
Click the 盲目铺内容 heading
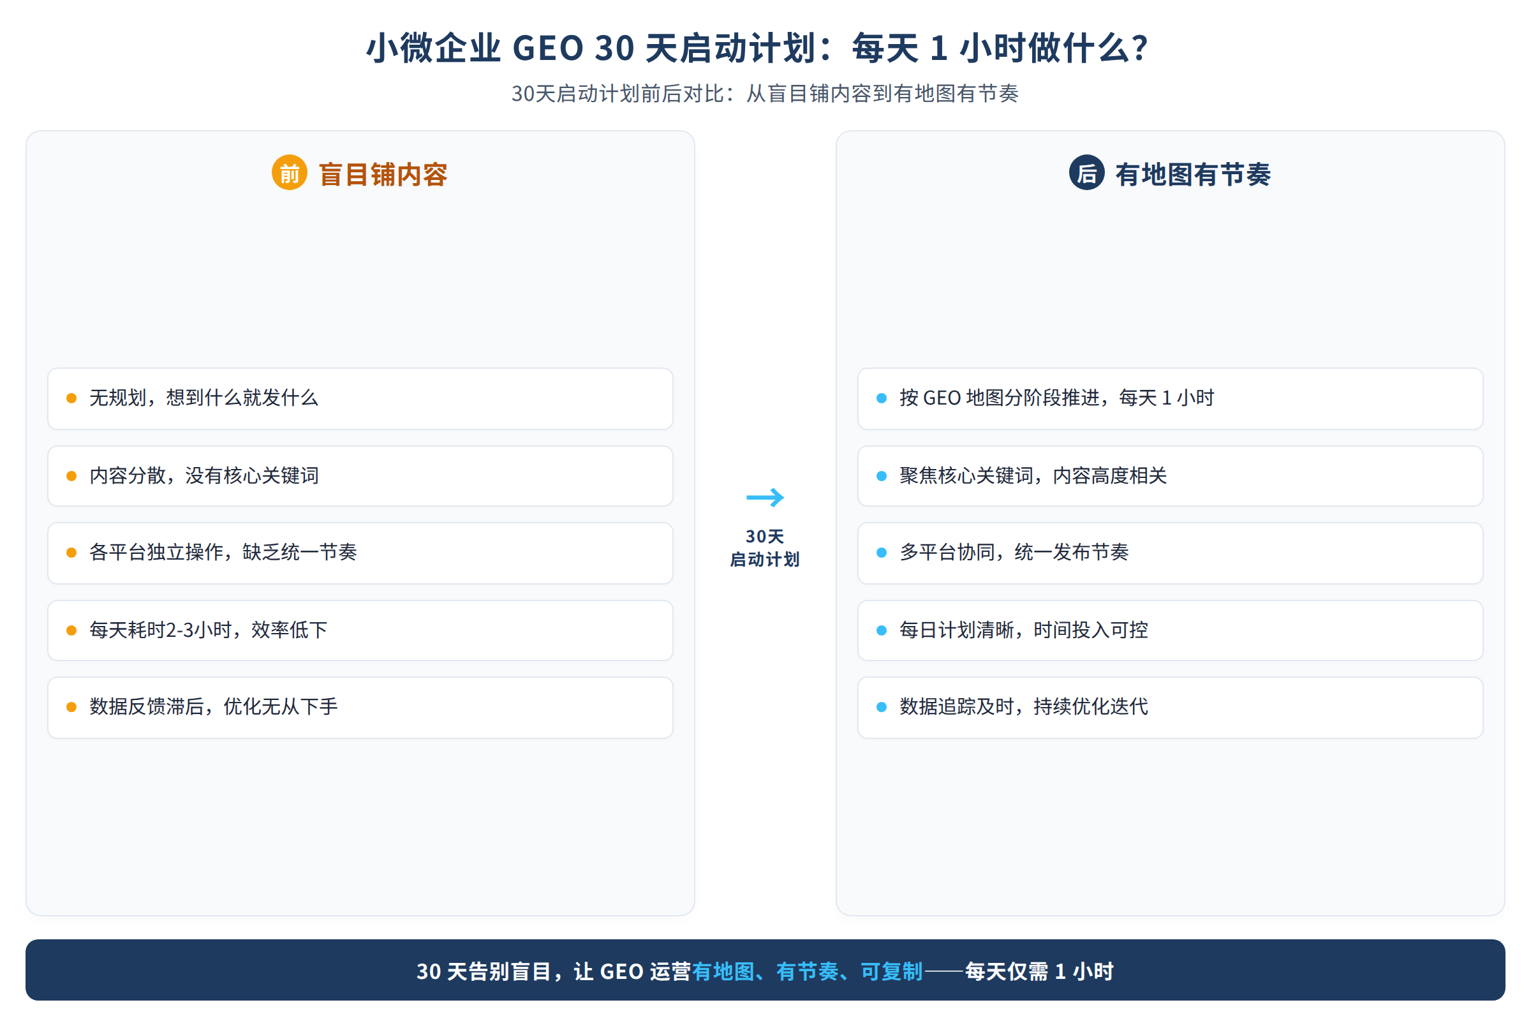click(x=383, y=174)
